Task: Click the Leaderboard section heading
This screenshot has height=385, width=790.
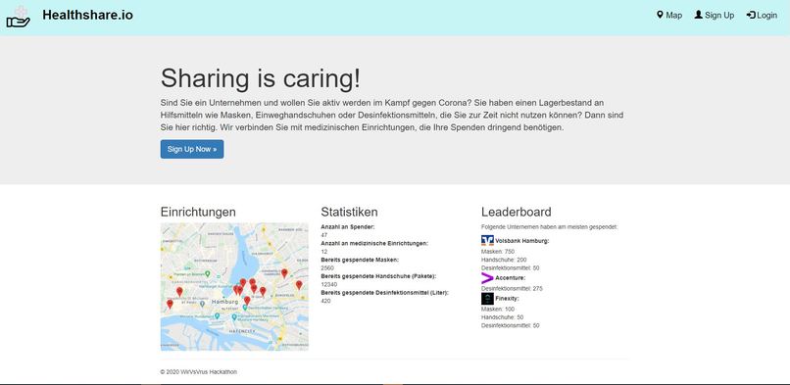Action: (516, 212)
